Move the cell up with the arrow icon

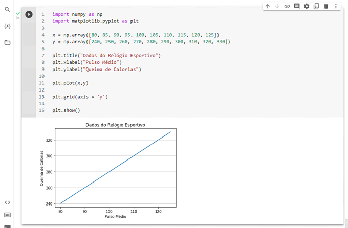pyautogui.click(x=268, y=6)
